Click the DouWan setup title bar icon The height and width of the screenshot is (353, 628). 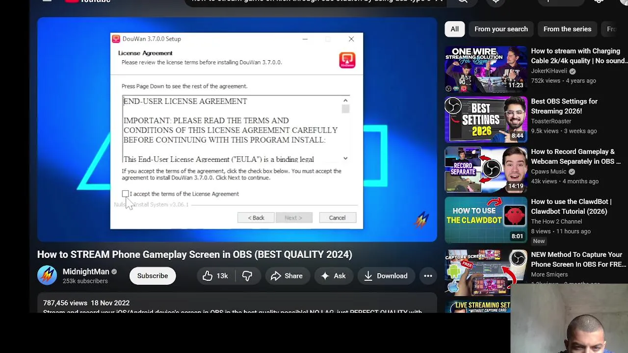(x=116, y=39)
